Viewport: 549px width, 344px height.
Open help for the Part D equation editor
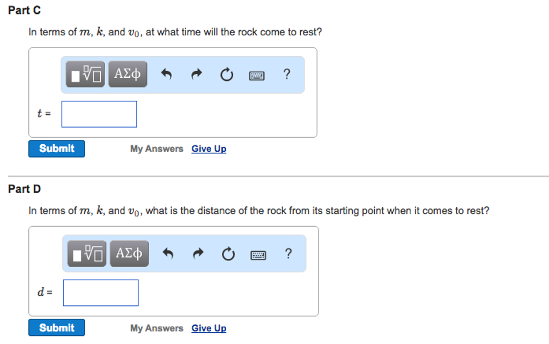pos(288,253)
